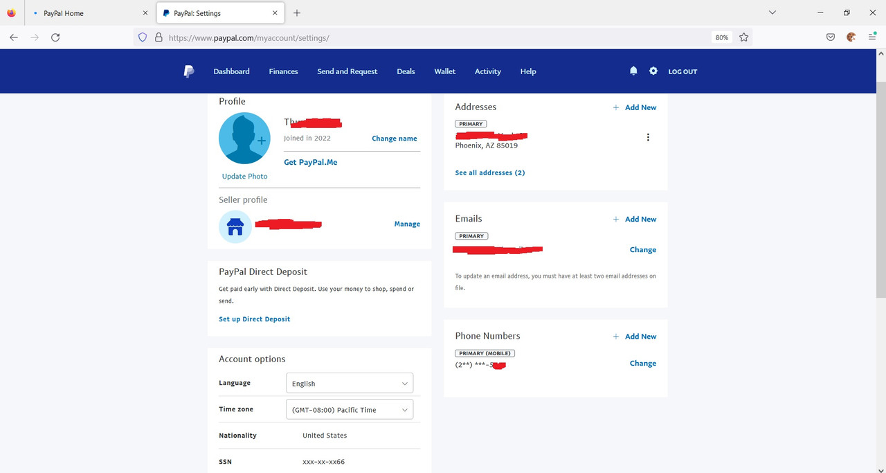Go to Dashboard
Viewport: 886px width, 473px height.
[x=231, y=71]
